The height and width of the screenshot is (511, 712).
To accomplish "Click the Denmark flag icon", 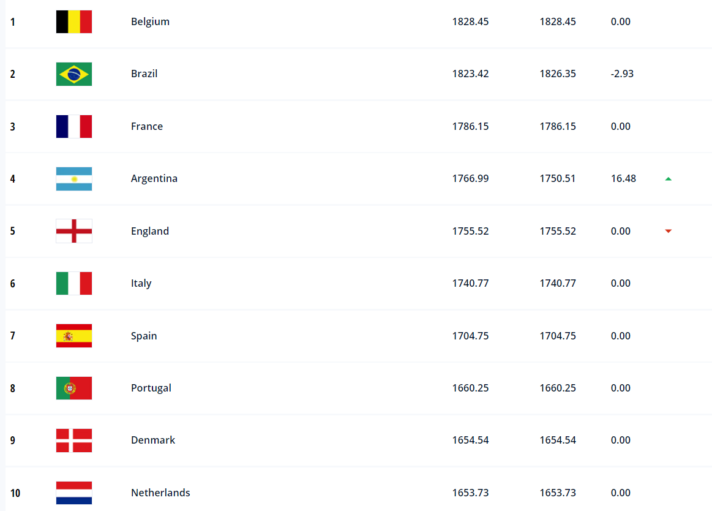I will point(74,441).
